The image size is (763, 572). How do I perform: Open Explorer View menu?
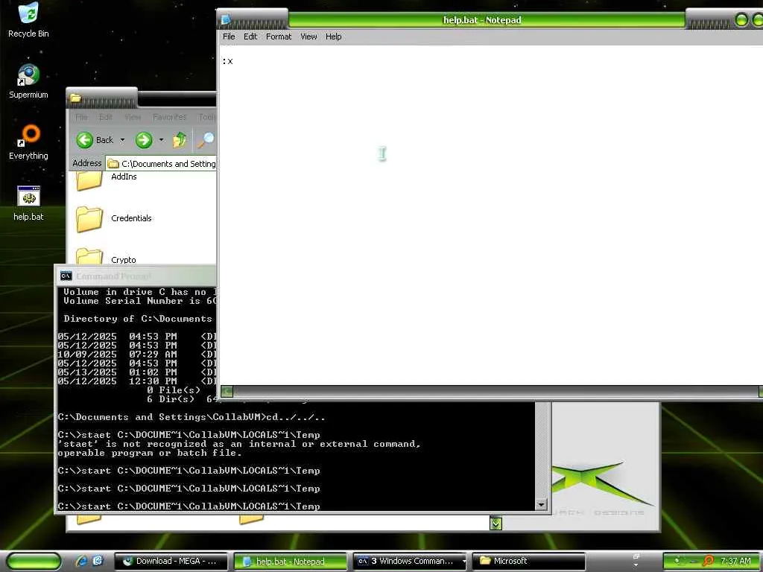(x=133, y=117)
